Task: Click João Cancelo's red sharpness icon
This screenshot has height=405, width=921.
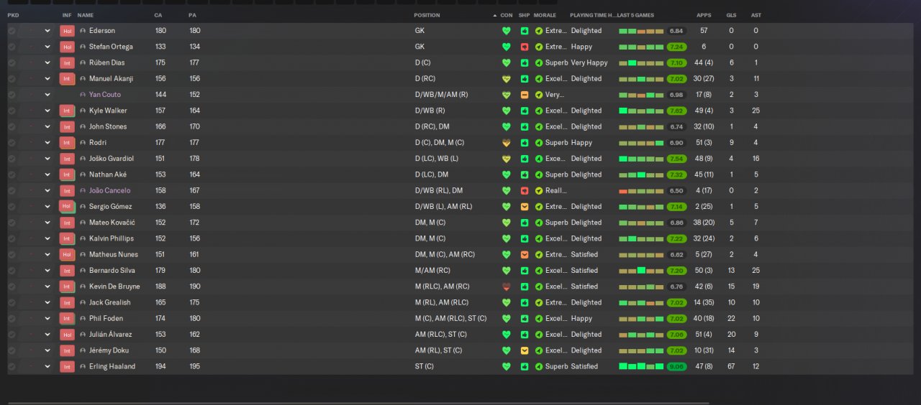Action: coord(525,191)
